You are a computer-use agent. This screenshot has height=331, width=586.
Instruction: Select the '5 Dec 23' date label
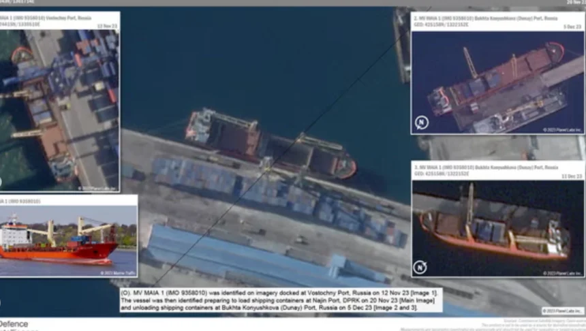pyautogui.click(x=572, y=27)
